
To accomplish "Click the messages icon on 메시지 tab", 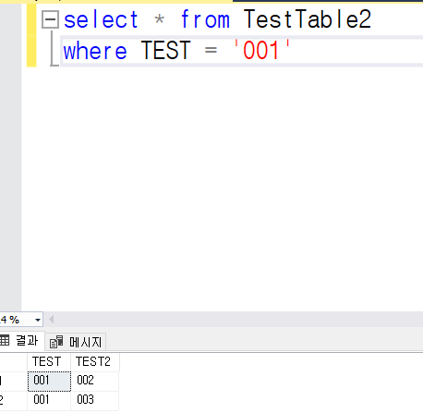I will [56, 342].
